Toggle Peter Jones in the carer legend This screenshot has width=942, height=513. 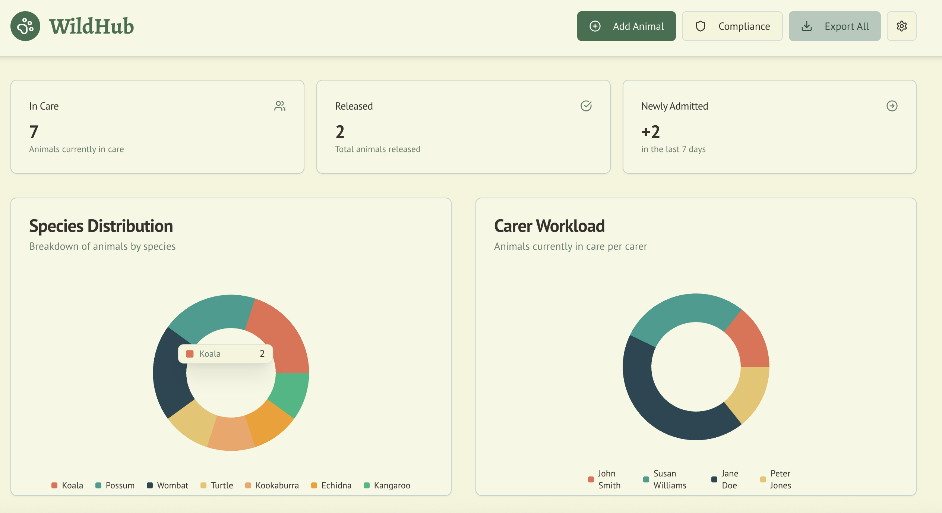click(777, 479)
